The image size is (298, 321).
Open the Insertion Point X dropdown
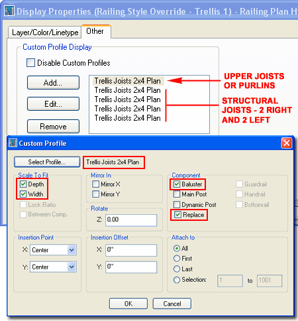pyautogui.click(x=72, y=250)
